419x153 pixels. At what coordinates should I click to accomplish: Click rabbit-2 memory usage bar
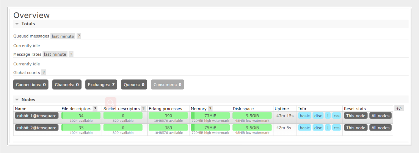click(210, 128)
